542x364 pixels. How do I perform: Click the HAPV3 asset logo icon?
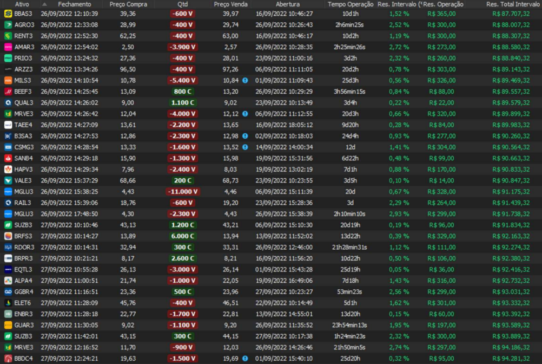click(x=8, y=169)
